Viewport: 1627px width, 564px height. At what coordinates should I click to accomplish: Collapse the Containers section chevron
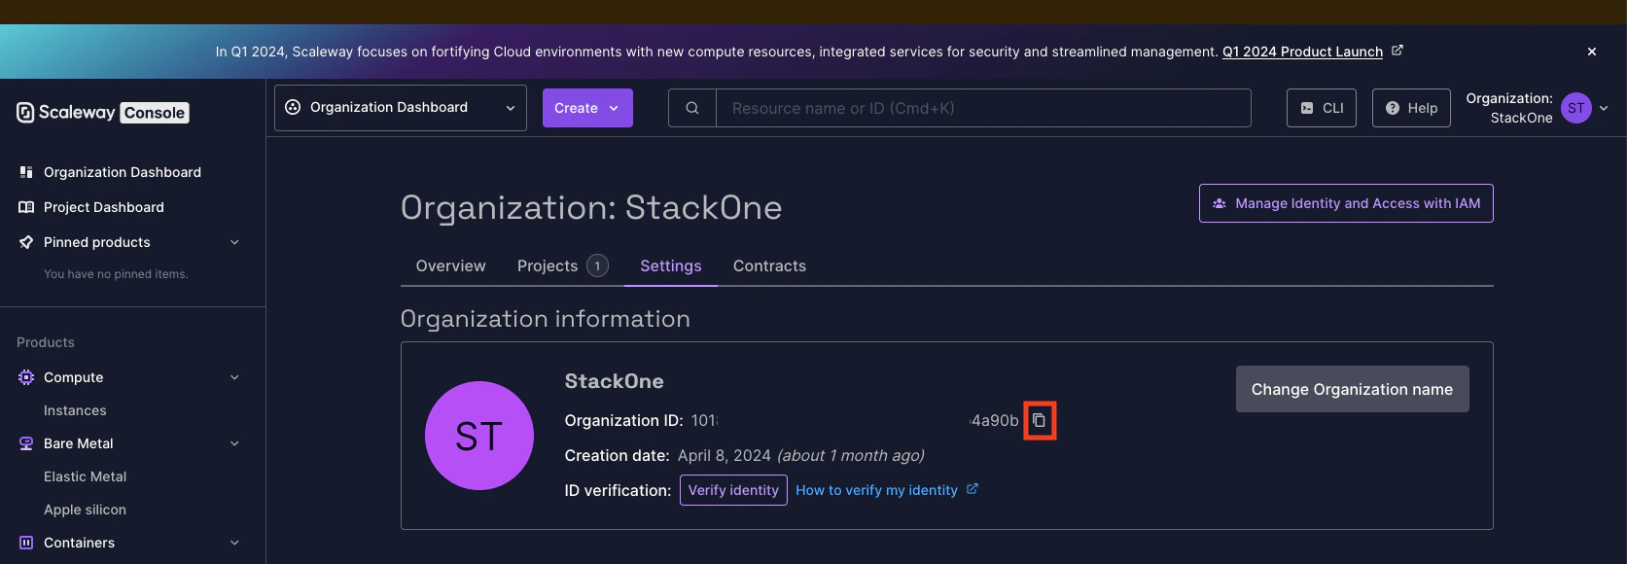click(234, 543)
